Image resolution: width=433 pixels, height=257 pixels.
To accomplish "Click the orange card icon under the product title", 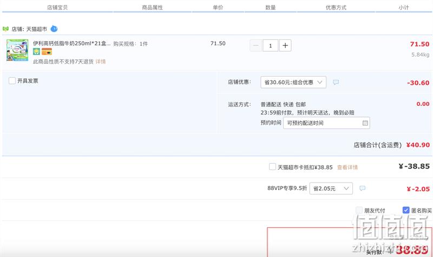I will coord(47,51).
